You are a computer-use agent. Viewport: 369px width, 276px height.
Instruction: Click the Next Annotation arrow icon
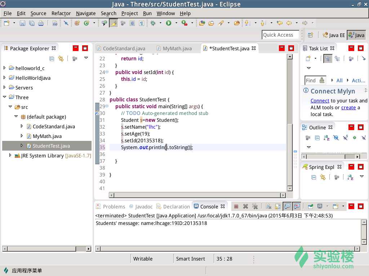pyautogui.click(x=247, y=23)
